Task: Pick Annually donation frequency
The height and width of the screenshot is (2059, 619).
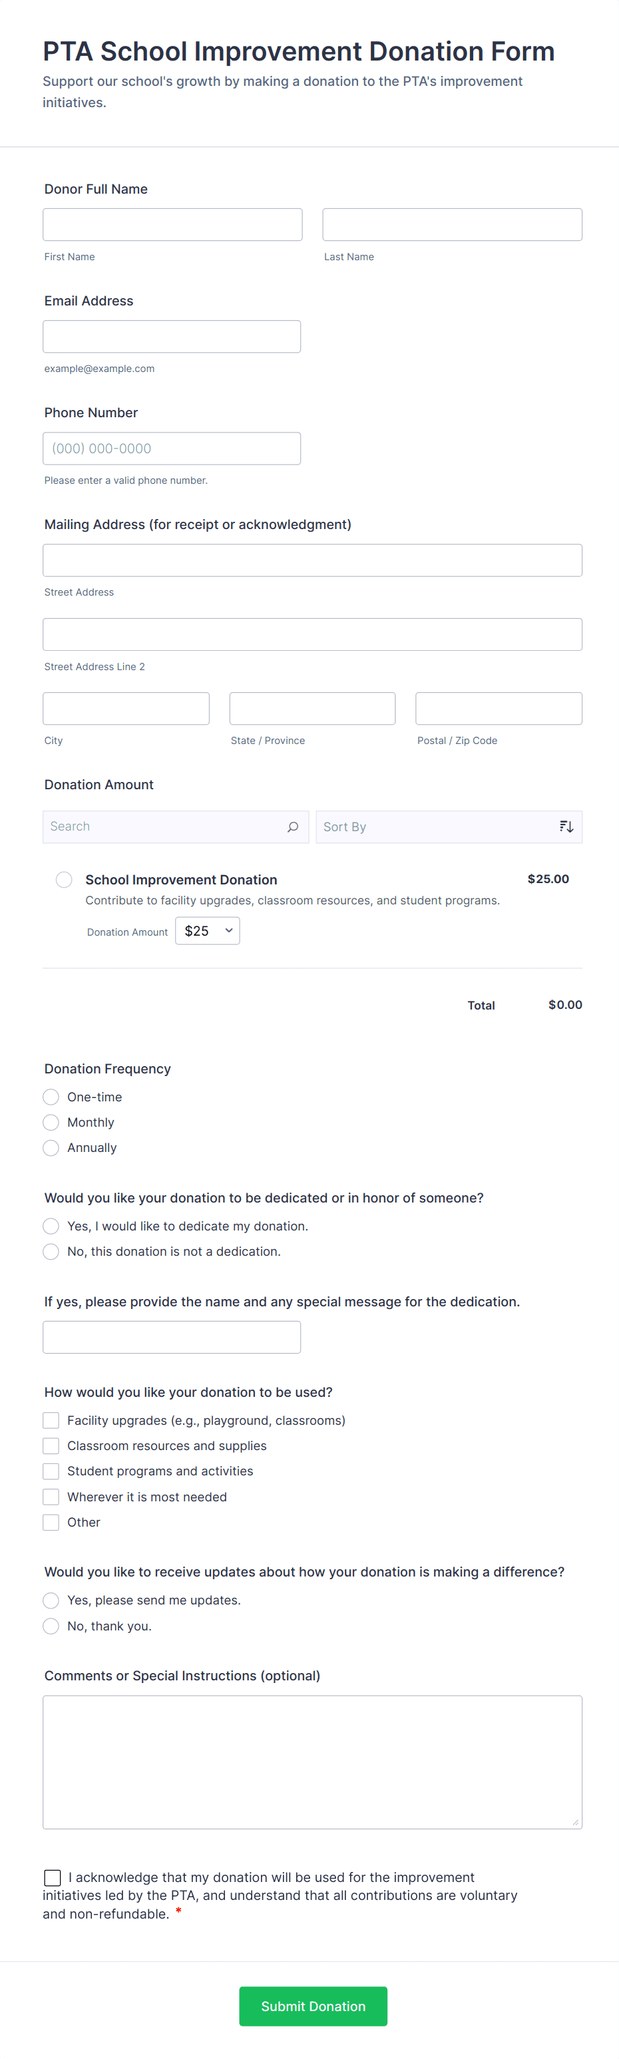Action: coord(51,1148)
